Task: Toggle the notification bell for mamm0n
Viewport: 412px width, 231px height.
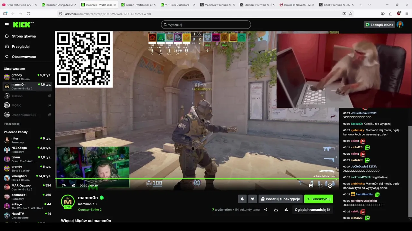Action: click(x=242, y=199)
